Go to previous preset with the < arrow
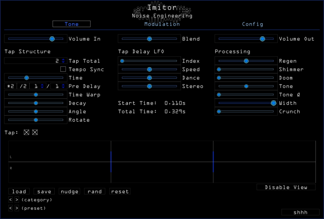This screenshot has height=219, width=324. click(x=11, y=208)
